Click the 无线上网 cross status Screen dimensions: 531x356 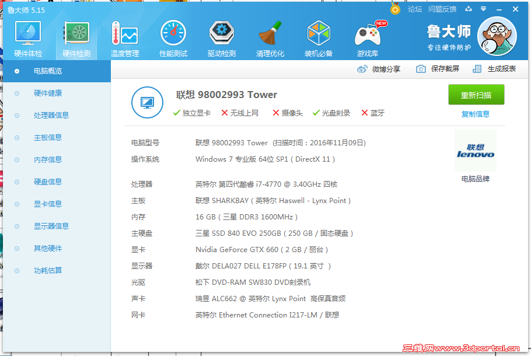point(240,113)
